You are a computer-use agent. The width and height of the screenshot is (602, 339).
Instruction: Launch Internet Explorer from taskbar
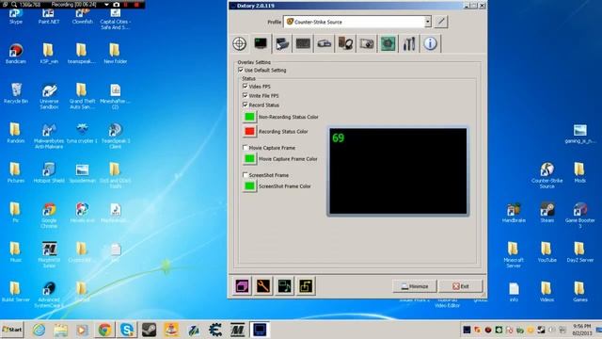coord(39,330)
